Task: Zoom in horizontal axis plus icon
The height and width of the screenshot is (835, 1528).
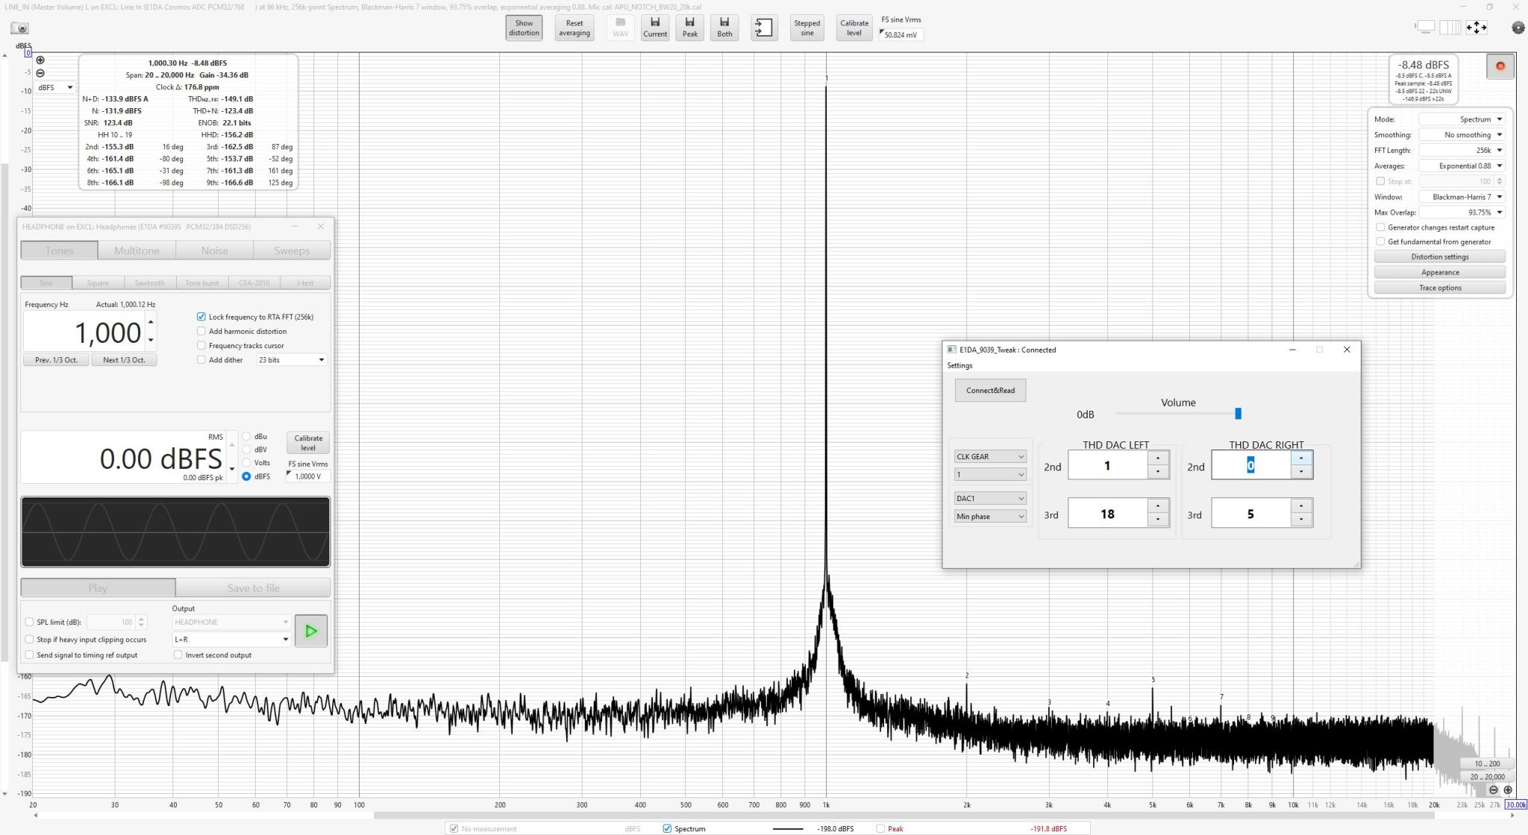Action: click(1507, 790)
